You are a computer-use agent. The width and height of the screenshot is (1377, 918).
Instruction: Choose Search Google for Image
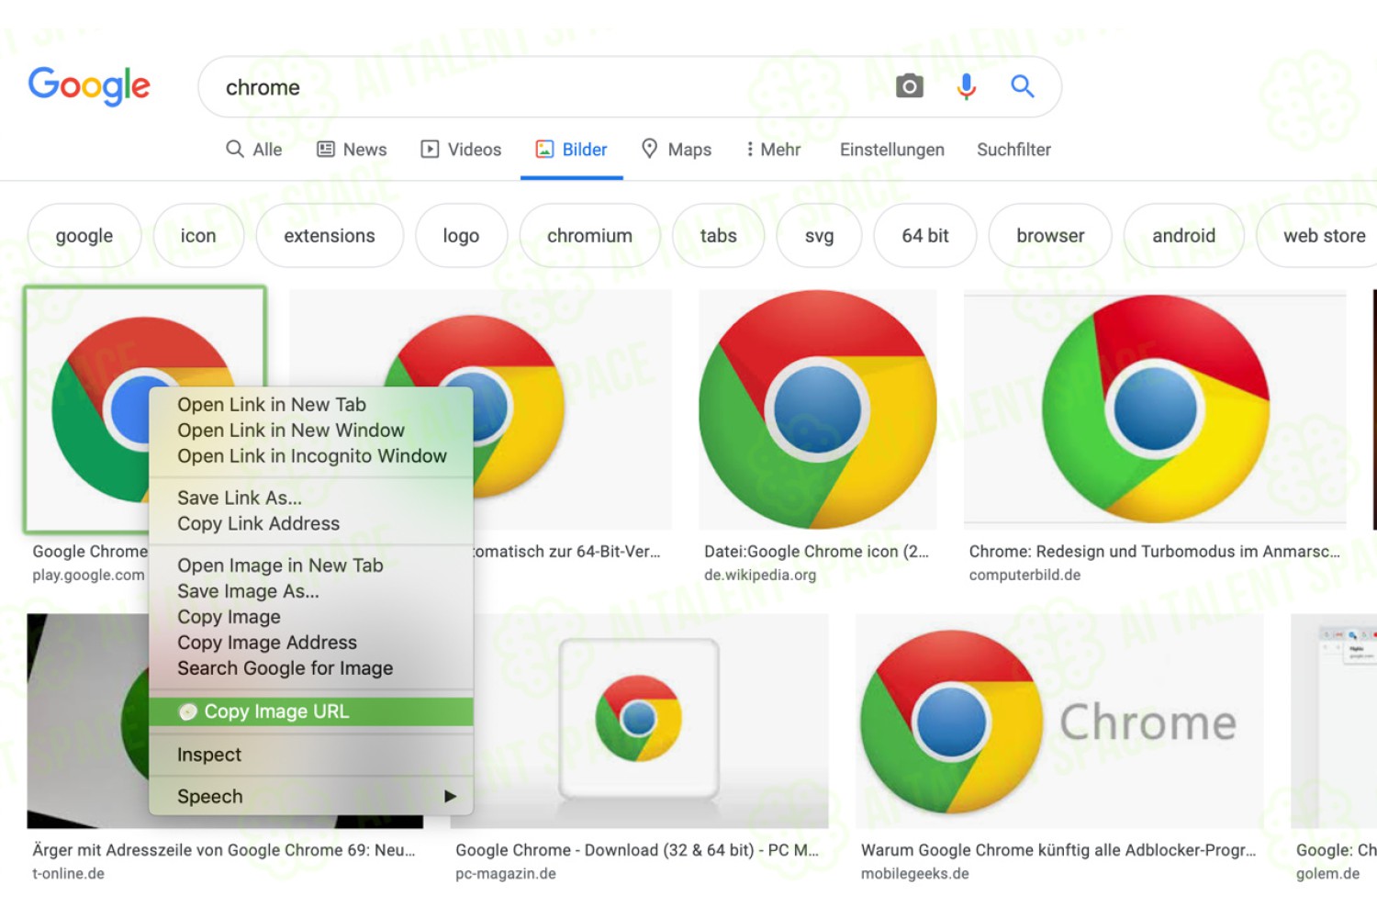[311, 668]
